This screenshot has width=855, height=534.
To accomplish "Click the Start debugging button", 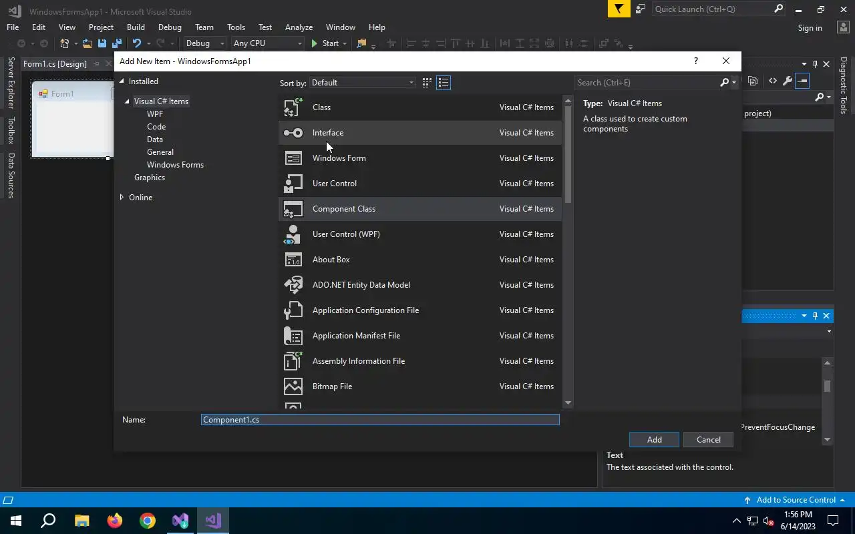I will (x=325, y=43).
